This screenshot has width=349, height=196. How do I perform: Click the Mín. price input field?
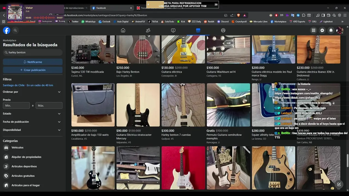pyautogui.click(x=16, y=105)
